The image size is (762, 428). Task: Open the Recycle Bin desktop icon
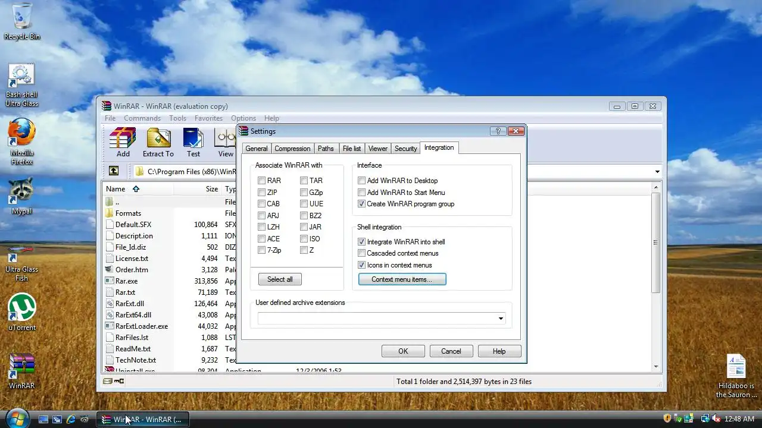click(22, 21)
